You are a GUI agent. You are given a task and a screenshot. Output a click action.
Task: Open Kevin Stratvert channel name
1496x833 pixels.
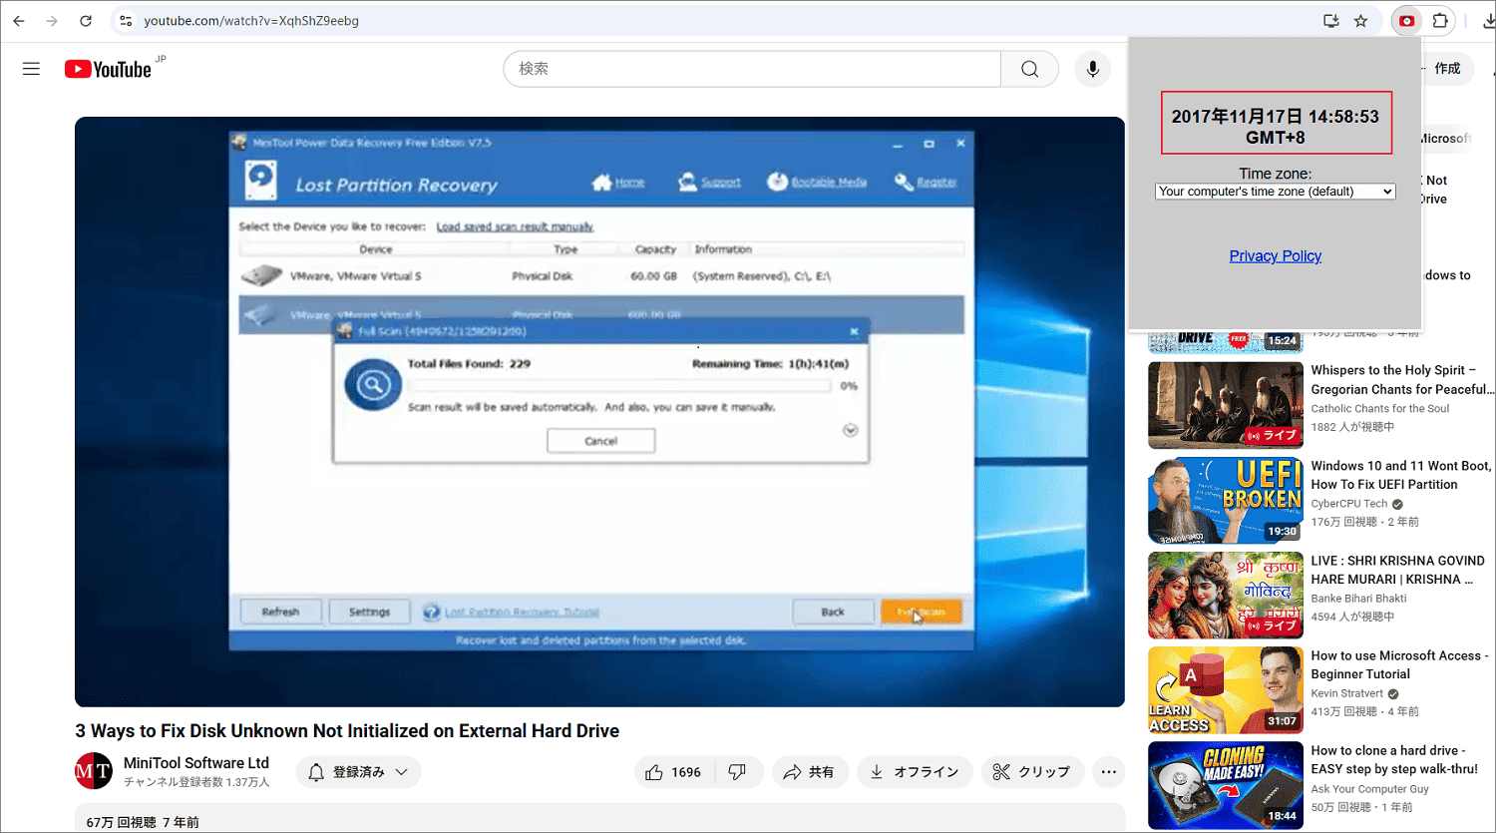1347,693
